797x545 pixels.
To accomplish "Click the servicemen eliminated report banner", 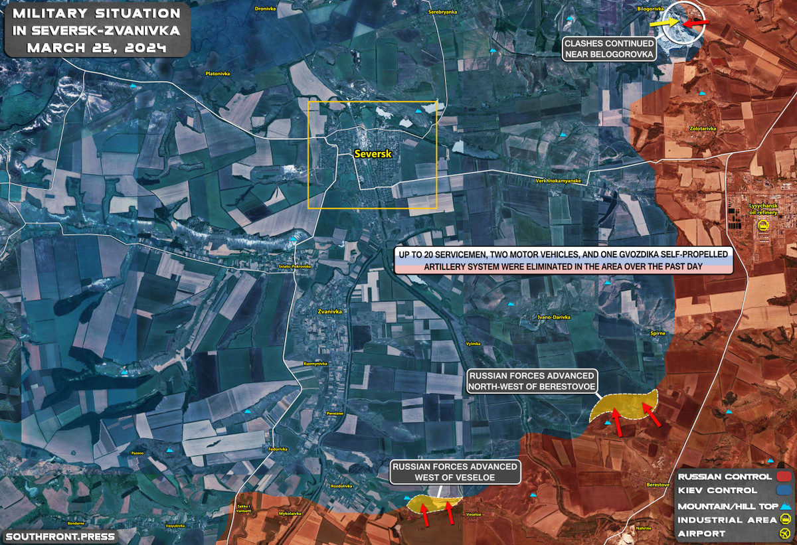I will 563,260.
